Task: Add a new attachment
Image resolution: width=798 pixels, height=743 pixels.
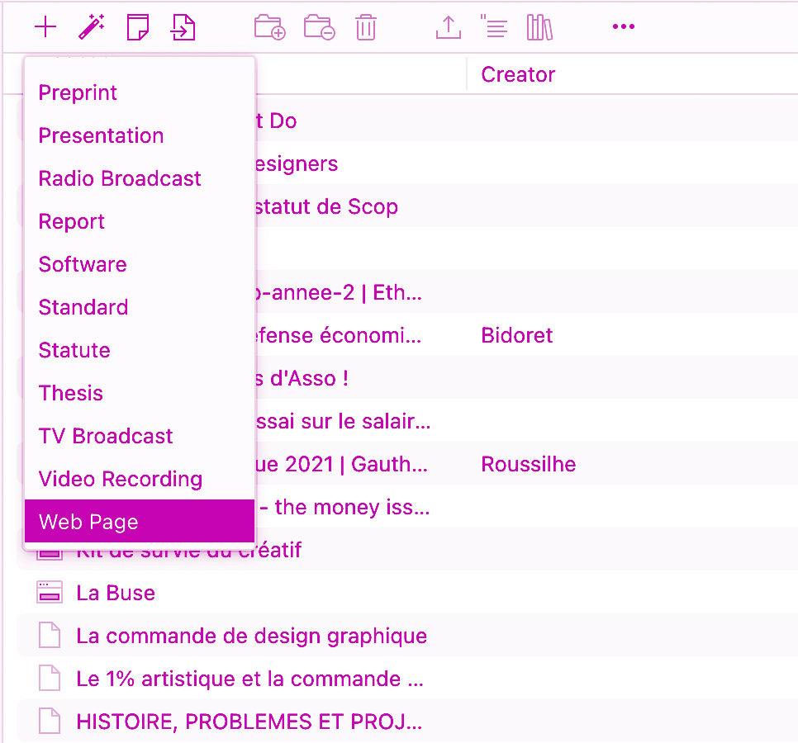Action: tap(183, 26)
